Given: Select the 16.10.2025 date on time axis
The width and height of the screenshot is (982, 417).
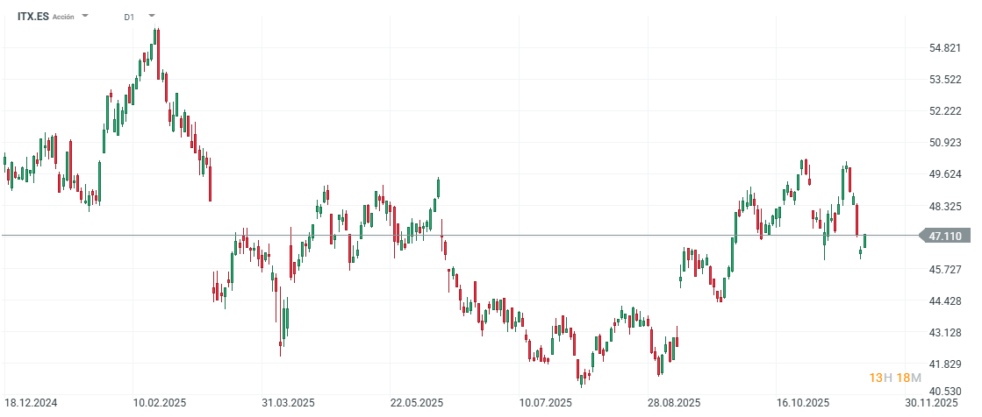Looking at the screenshot, I should pyautogui.click(x=803, y=403).
